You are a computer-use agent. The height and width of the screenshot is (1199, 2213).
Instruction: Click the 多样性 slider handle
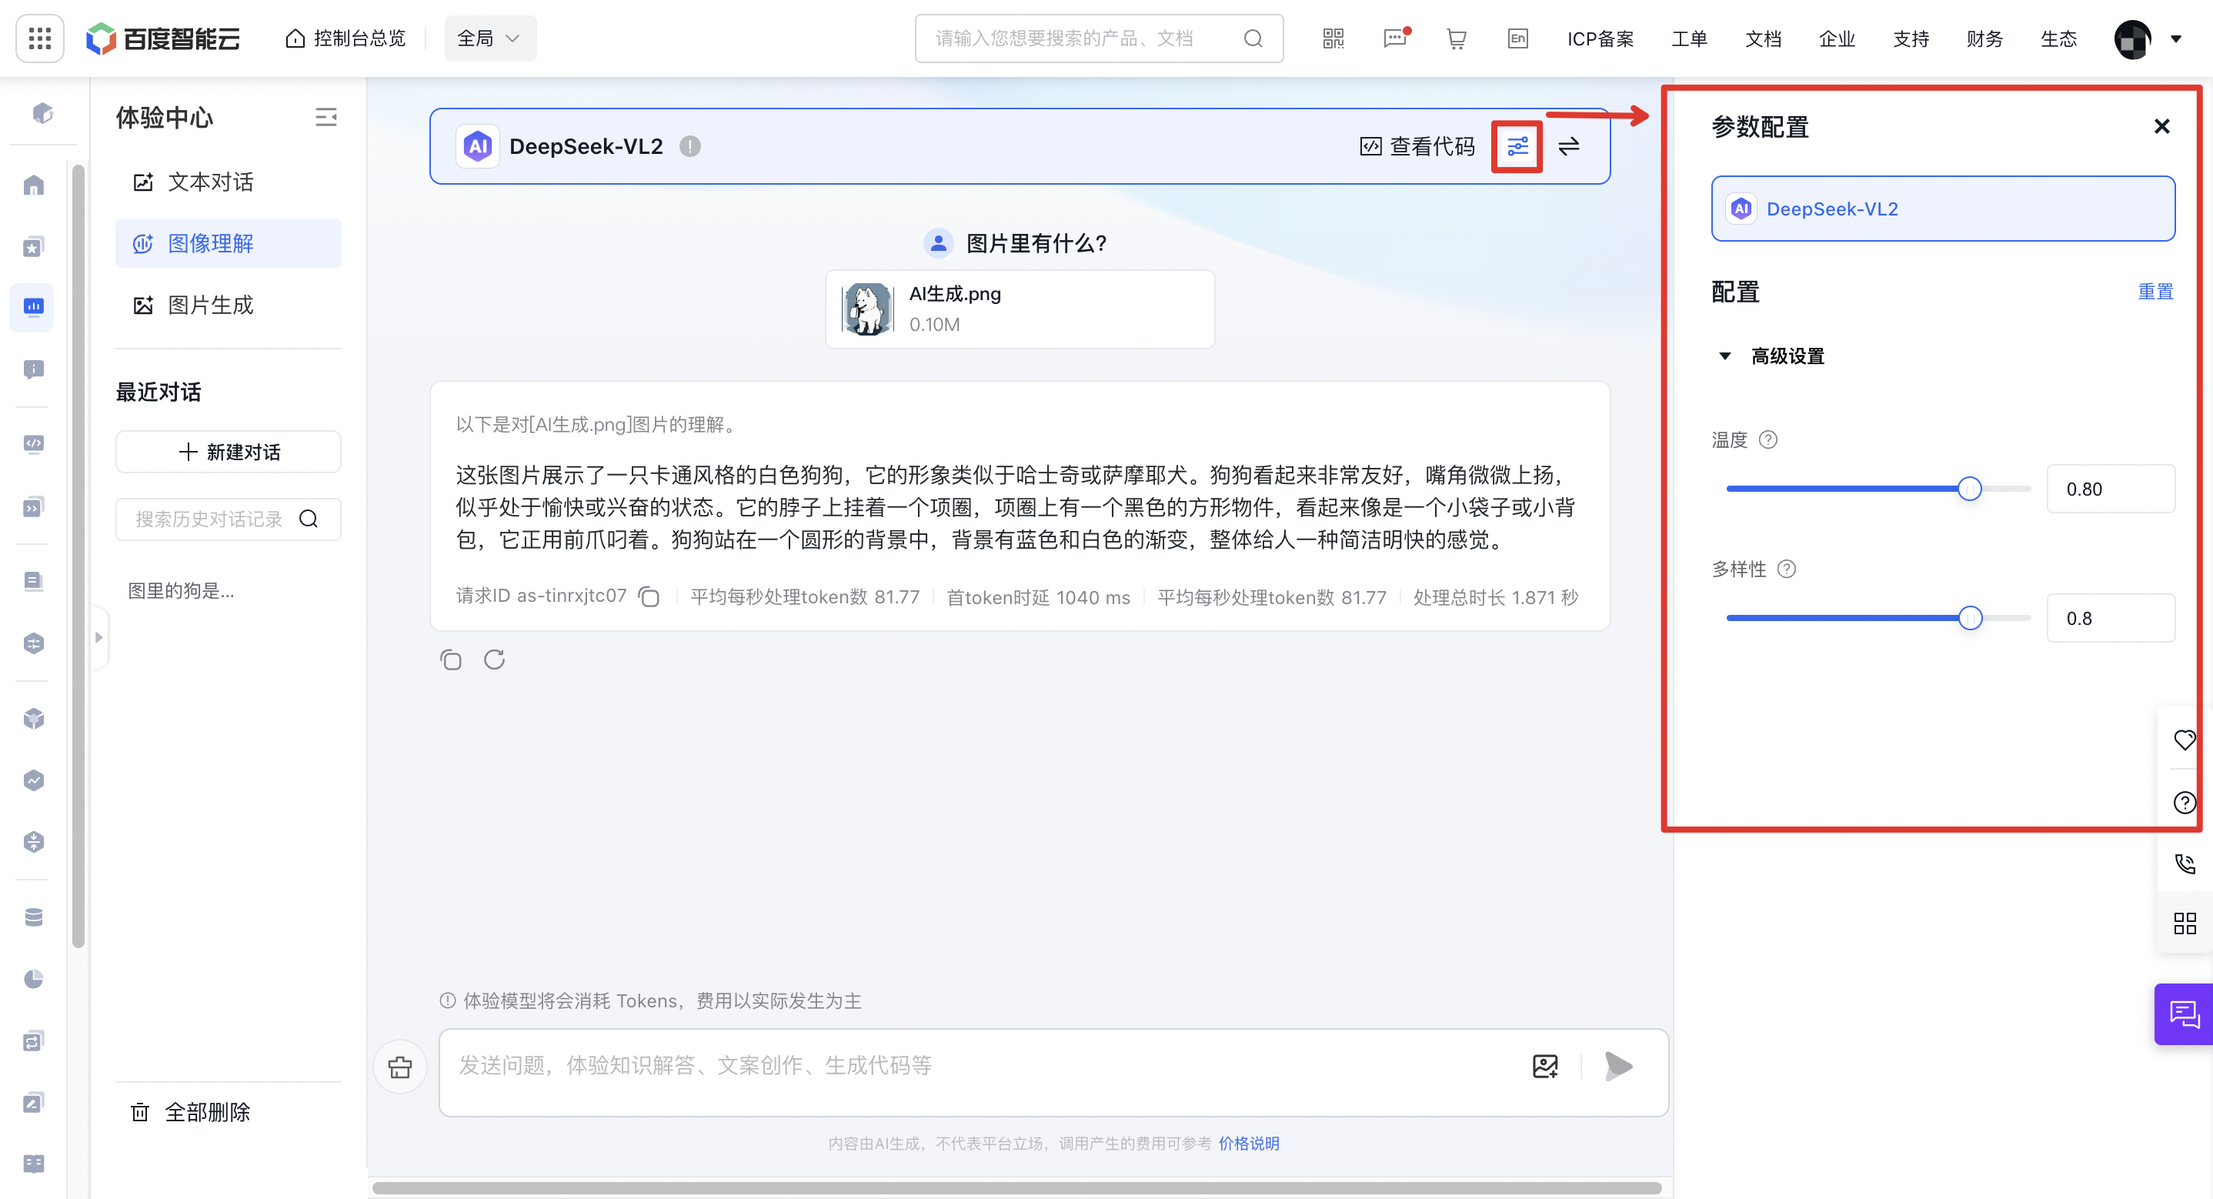[1970, 618]
